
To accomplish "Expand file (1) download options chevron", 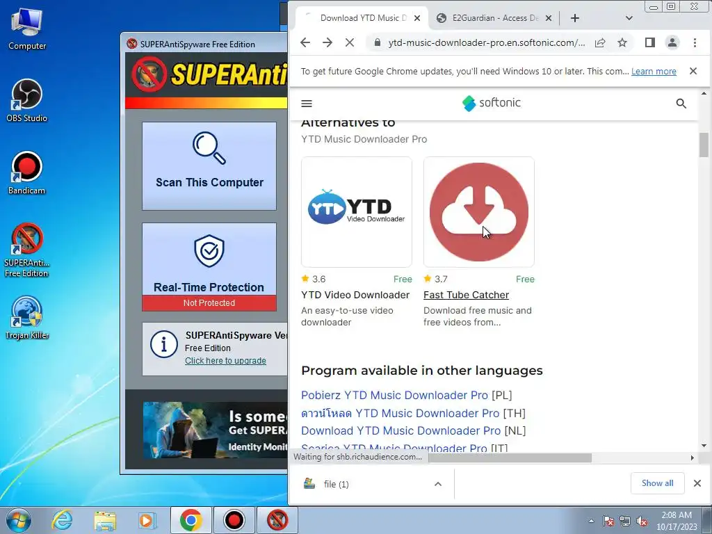I will coord(438,484).
